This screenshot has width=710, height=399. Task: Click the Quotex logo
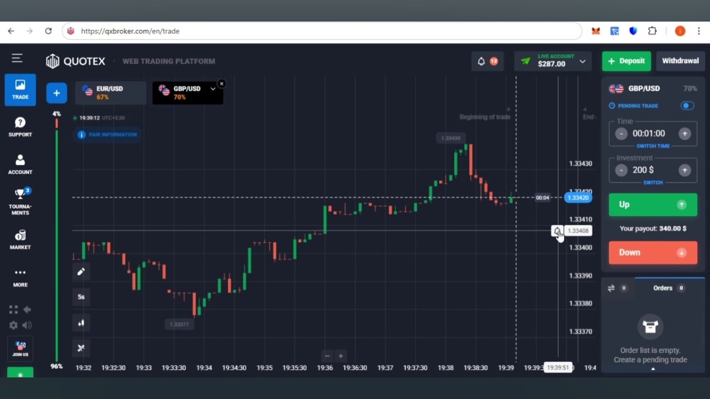[x=75, y=61]
